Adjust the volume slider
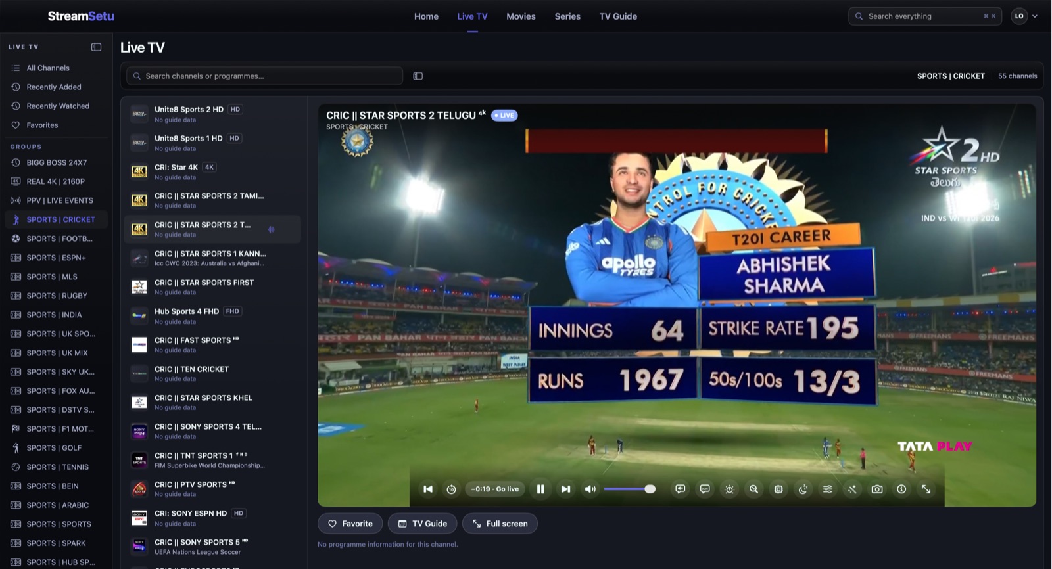The width and height of the screenshot is (1052, 569). (x=629, y=489)
